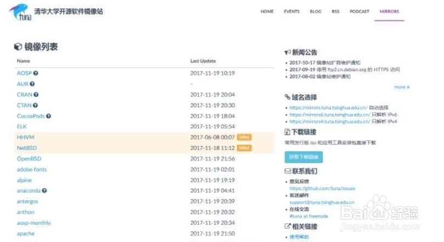Open the #tuna at freenode link
The width and height of the screenshot is (444, 242).
coord(309,216)
